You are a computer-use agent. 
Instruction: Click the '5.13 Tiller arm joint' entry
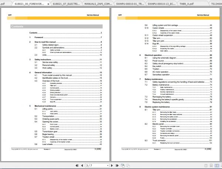(x=178, y=41)
